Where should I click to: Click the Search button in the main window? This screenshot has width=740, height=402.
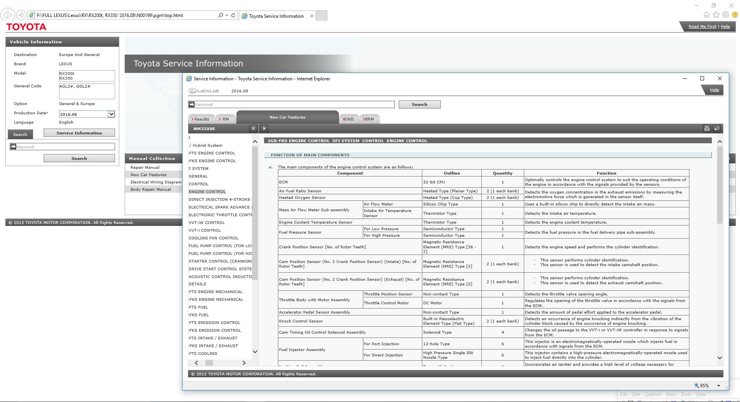79,158
